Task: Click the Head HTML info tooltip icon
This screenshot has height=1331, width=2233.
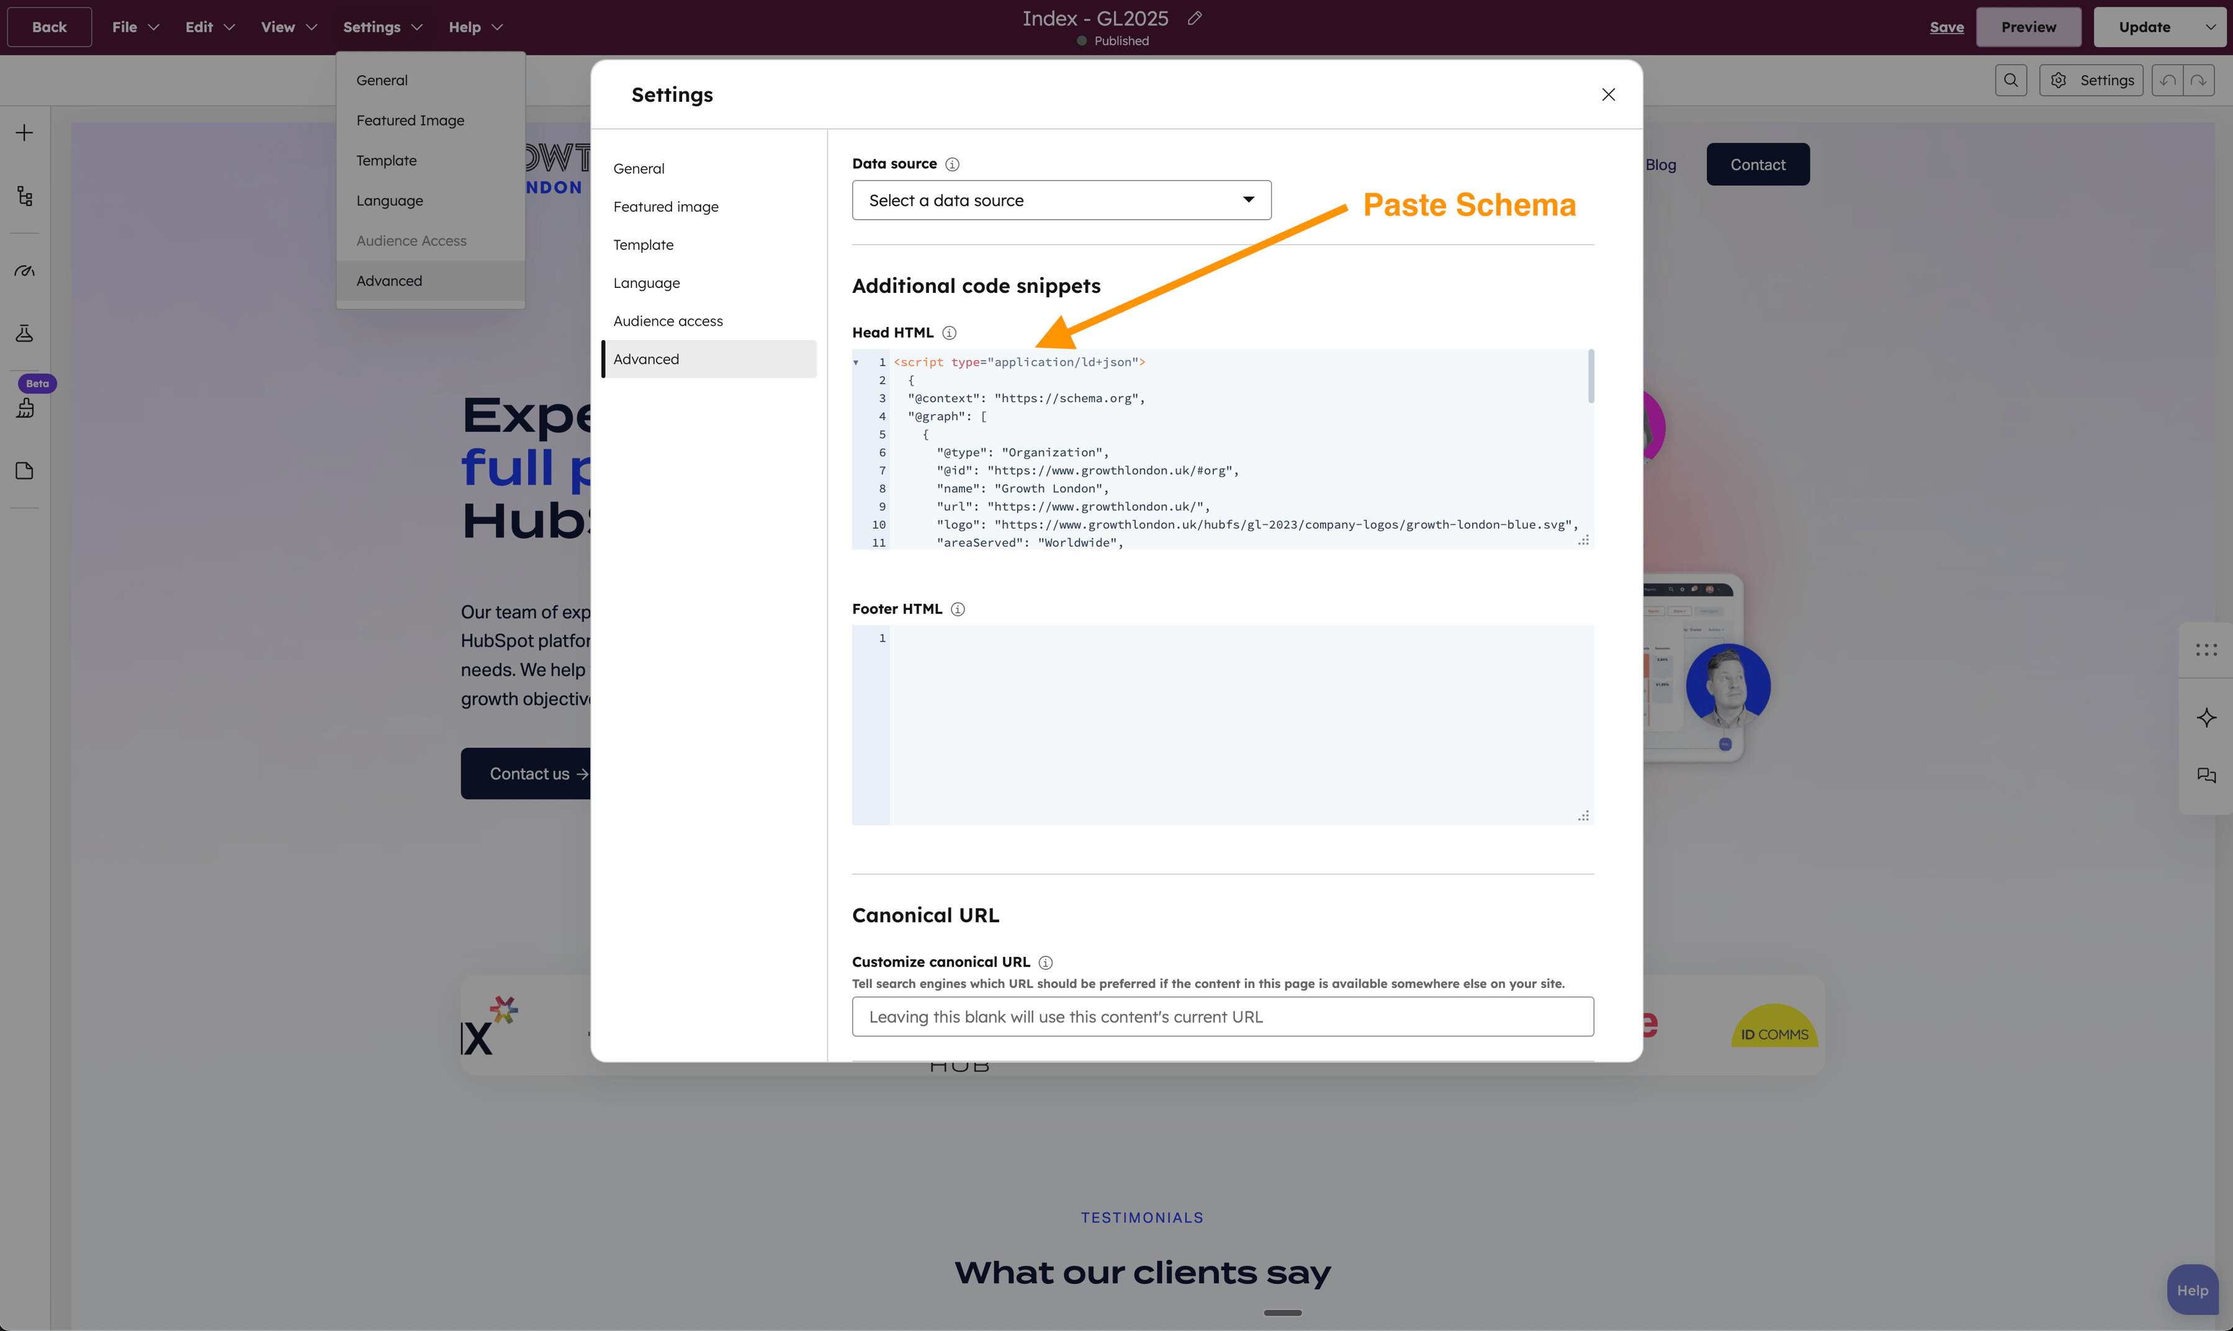Action: coord(950,333)
